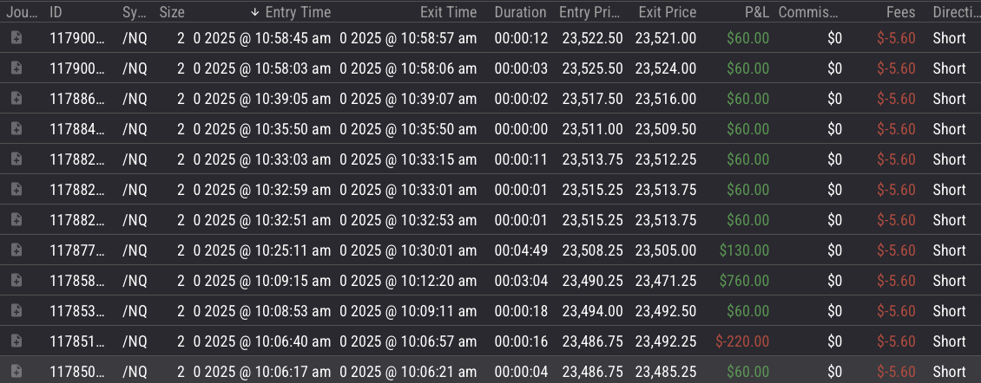Click journal icon for 10:39:05 am trade
The width and height of the screenshot is (981, 383).
pyautogui.click(x=16, y=99)
